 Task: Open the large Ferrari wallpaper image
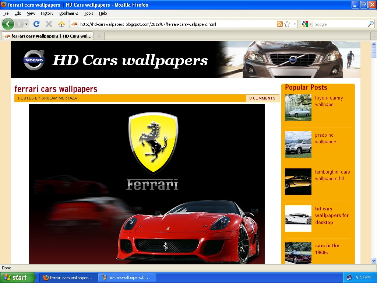pyautogui.click(x=147, y=184)
